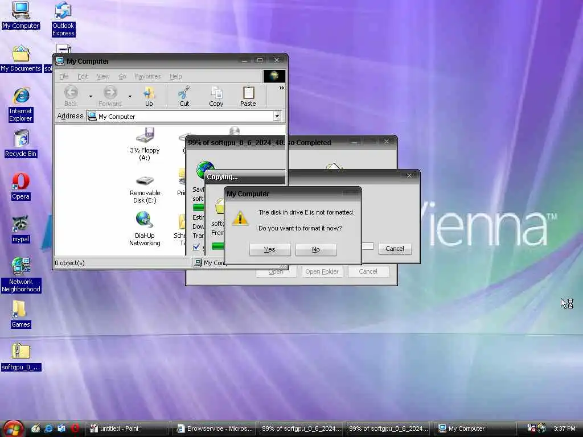
Task: Switch to My Computer taskbar button
Action: (x=476, y=428)
